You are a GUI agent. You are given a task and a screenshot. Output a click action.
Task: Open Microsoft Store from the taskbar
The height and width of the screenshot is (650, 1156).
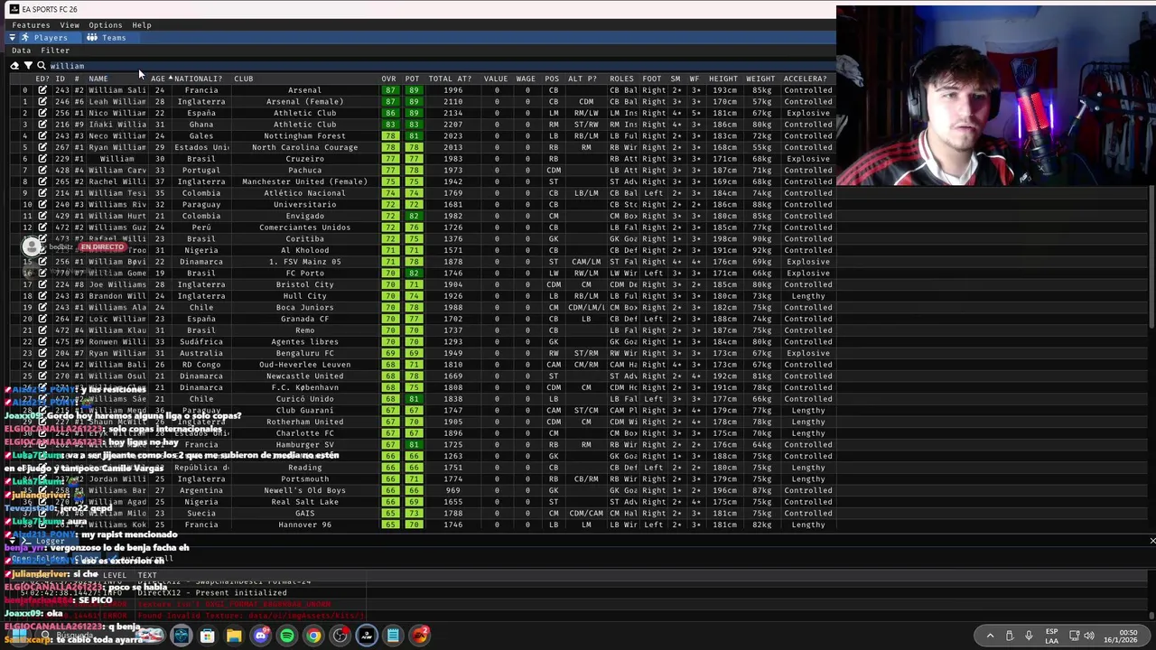point(208,636)
